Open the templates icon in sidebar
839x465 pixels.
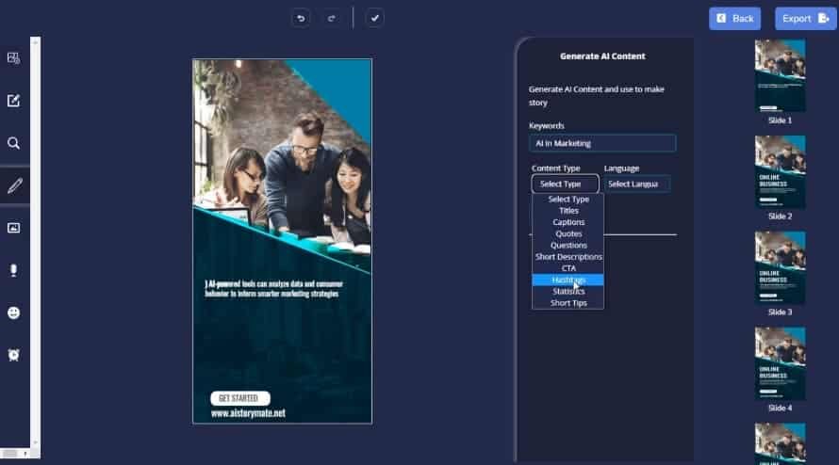click(x=14, y=58)
